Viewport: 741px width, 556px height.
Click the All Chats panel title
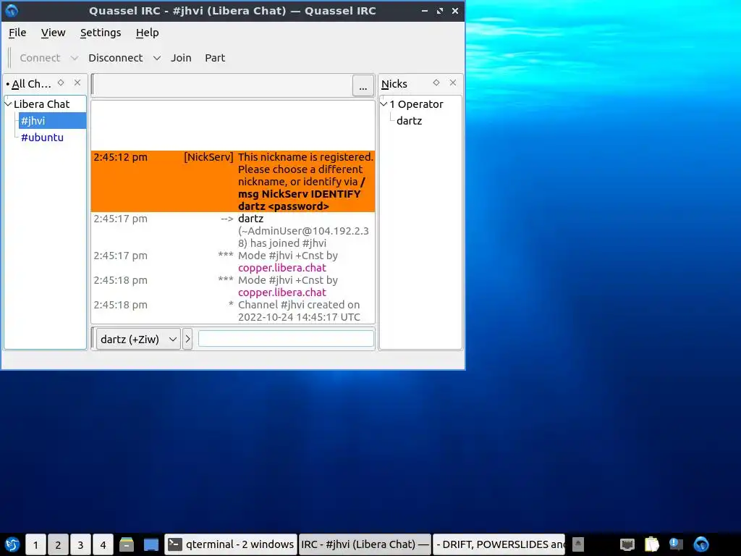coord(31,84)
